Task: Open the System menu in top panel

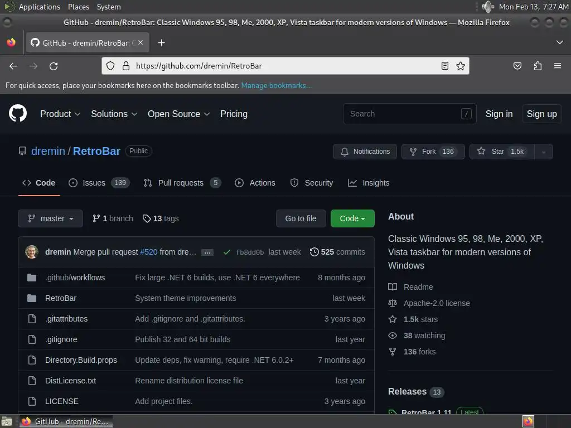Action: [109, 7]
